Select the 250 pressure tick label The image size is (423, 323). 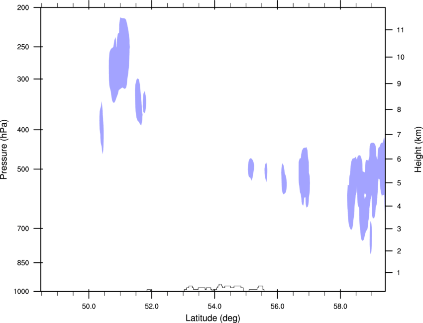click(23, 47)
